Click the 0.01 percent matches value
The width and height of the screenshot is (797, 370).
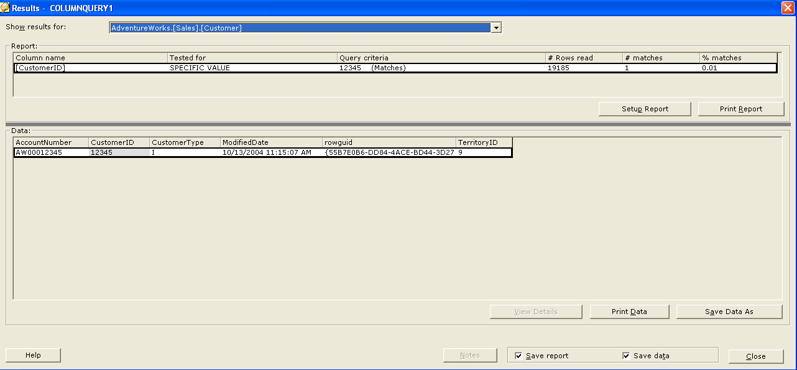tap(739, 68)
